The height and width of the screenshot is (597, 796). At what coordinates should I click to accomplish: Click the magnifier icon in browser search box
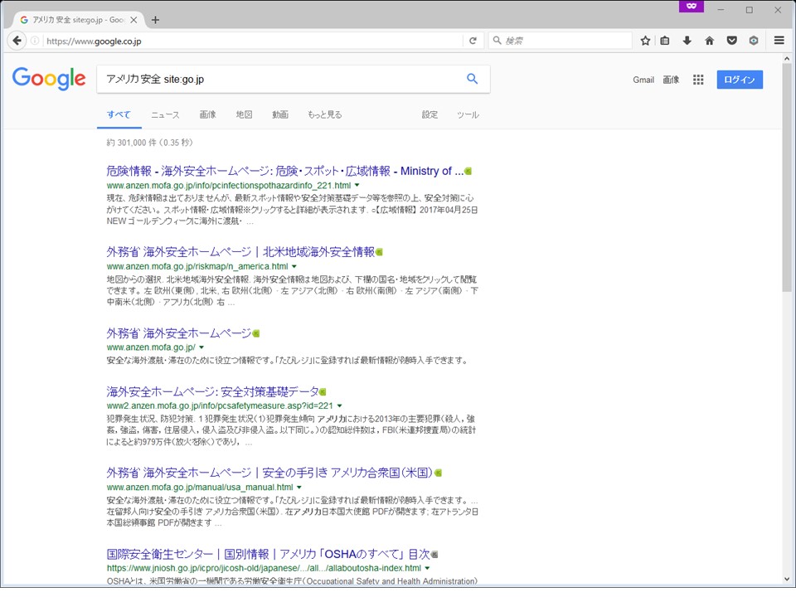pos(497,41)
